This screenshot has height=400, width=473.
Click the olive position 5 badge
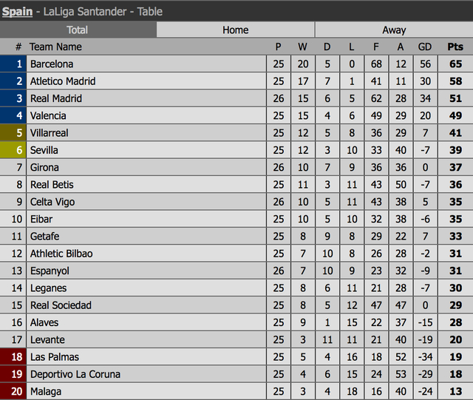point(13,133)
